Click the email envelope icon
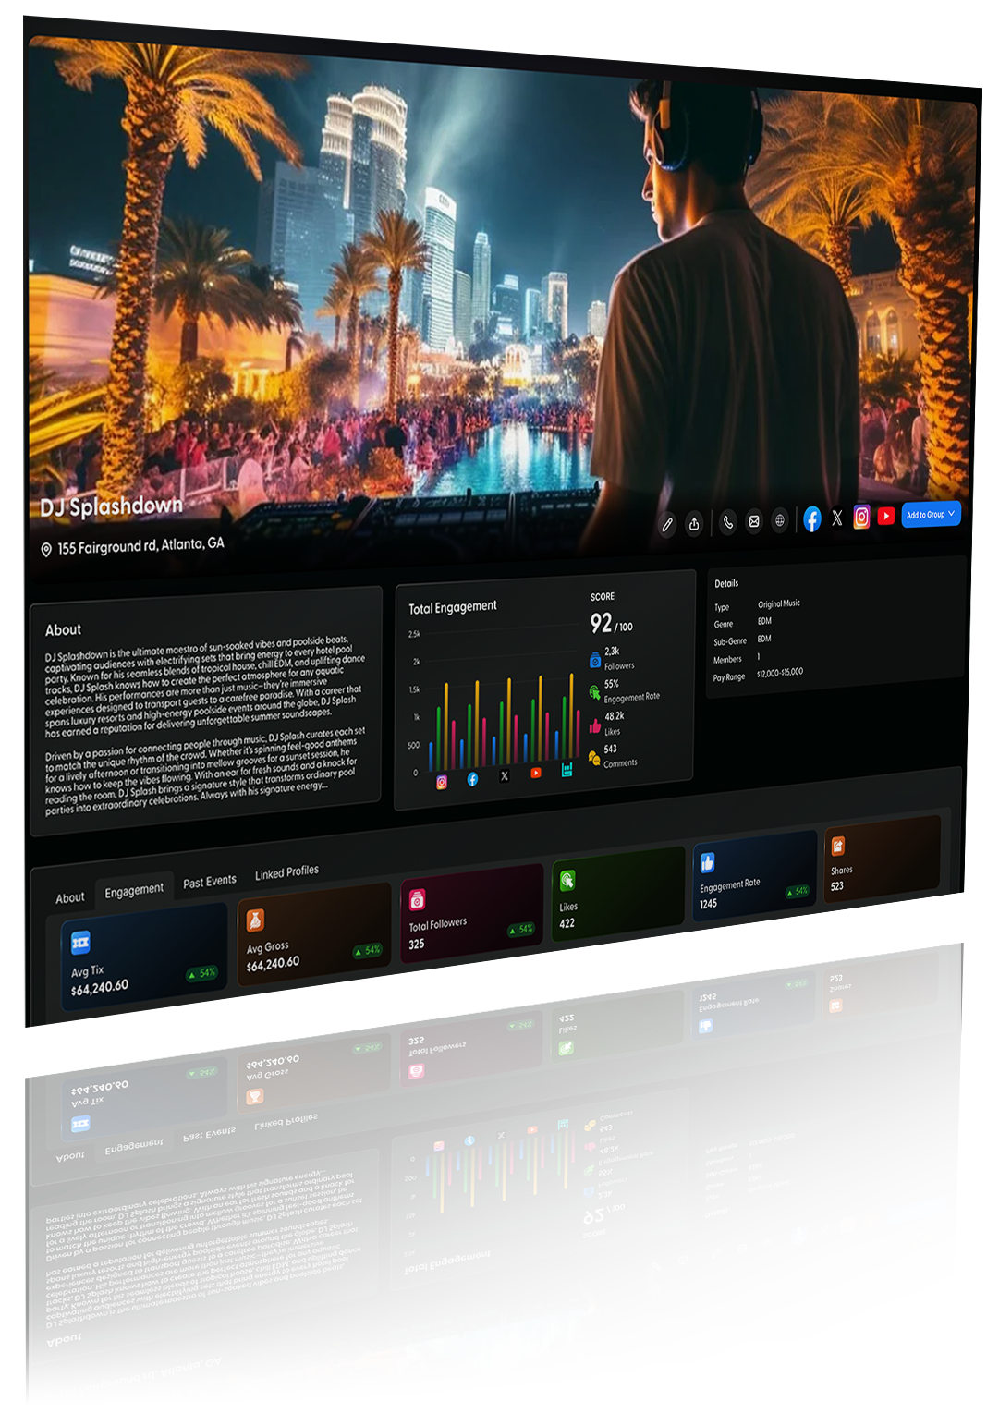Viewport: 999px width, 1426px height. [x=754, y=521]
